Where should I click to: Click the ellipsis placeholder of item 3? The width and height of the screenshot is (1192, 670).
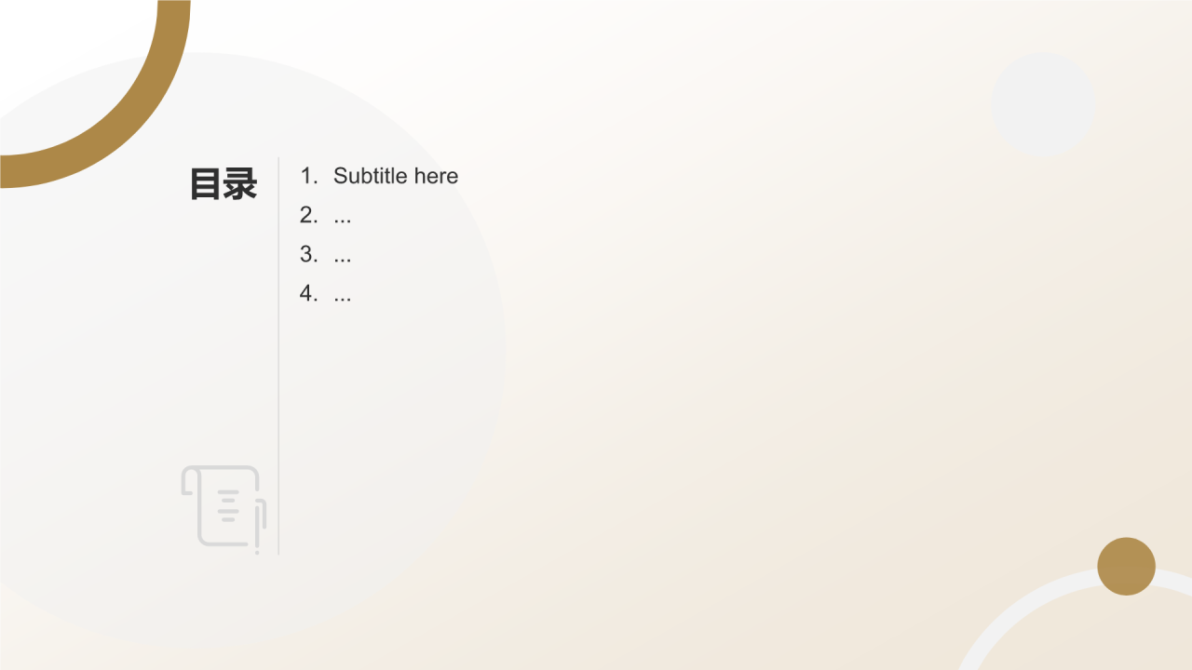coord(343,260)
